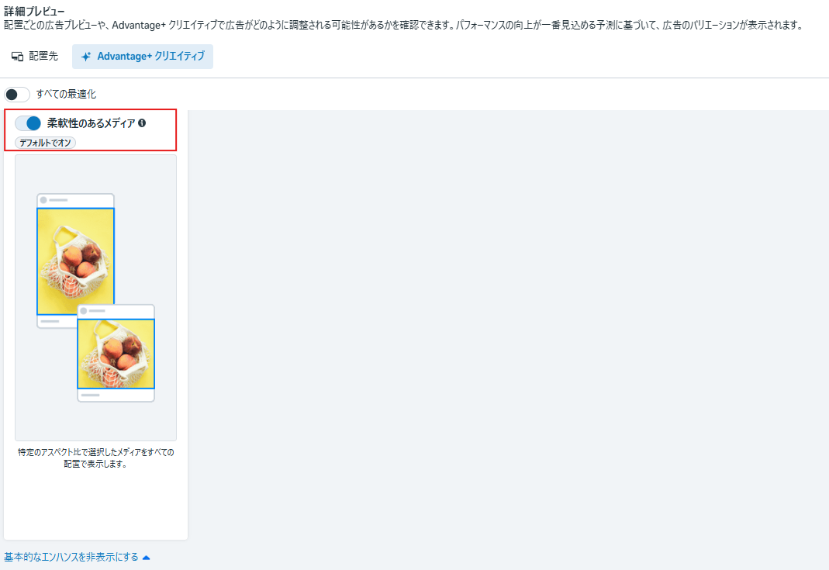Click the デフォルトでオン badge
This screenshot has width=829, height=570.
point(45,143)
